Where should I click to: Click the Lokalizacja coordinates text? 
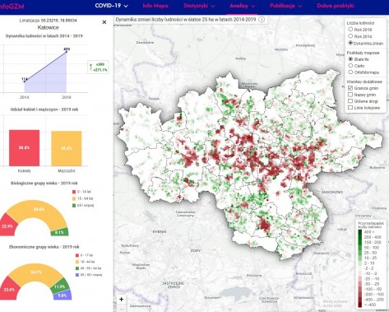tap(48, 21)
